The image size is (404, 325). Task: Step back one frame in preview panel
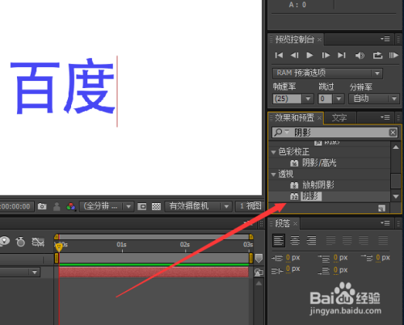coord(294,56)
